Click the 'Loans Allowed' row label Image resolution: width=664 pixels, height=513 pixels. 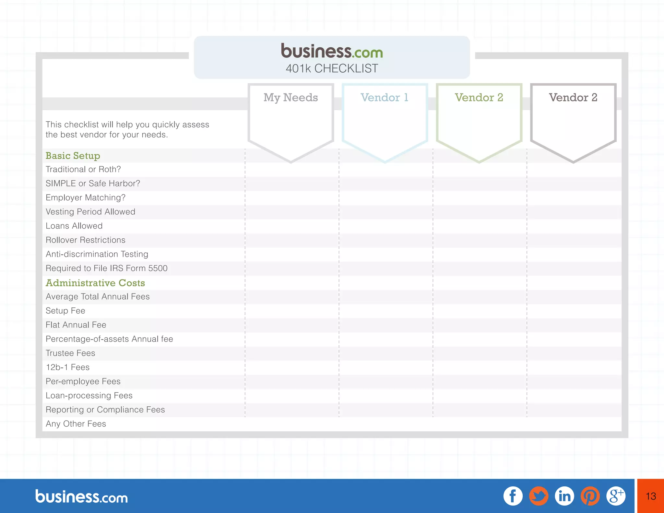click(74, 226)
